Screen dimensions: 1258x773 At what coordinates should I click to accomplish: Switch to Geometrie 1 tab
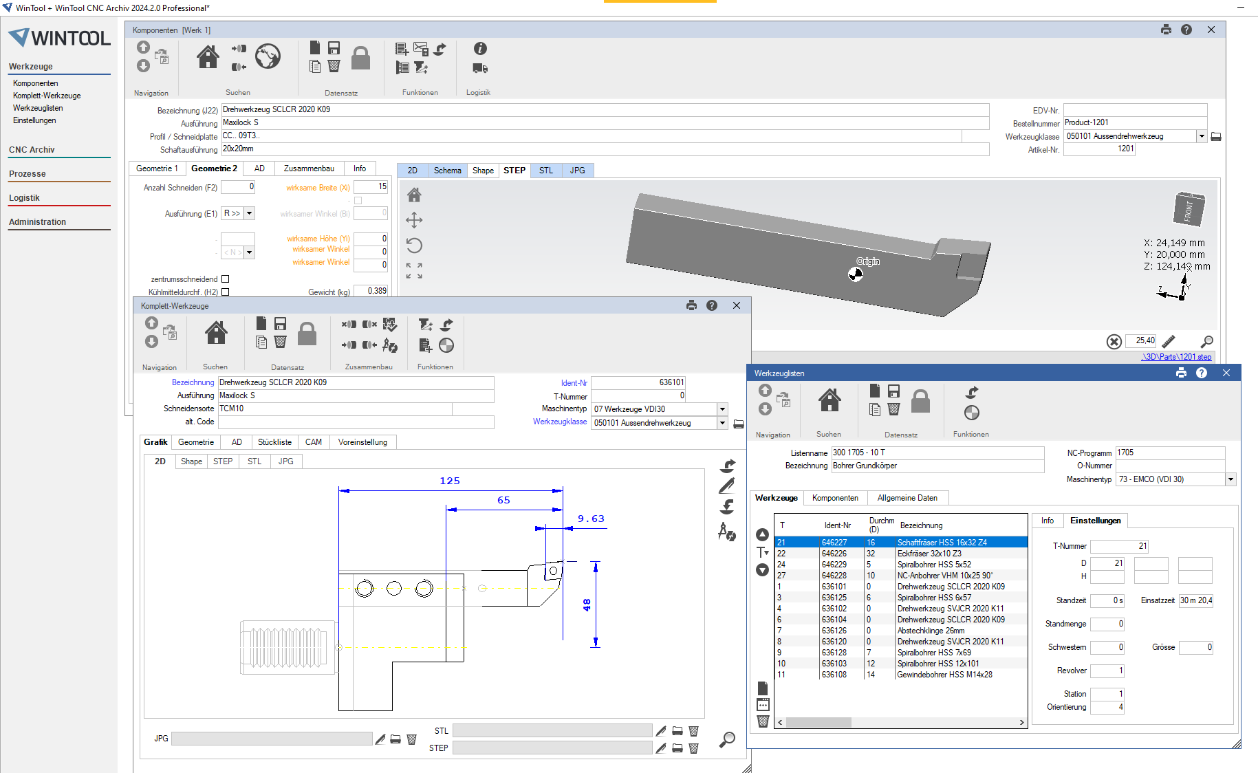coord(157,168)
